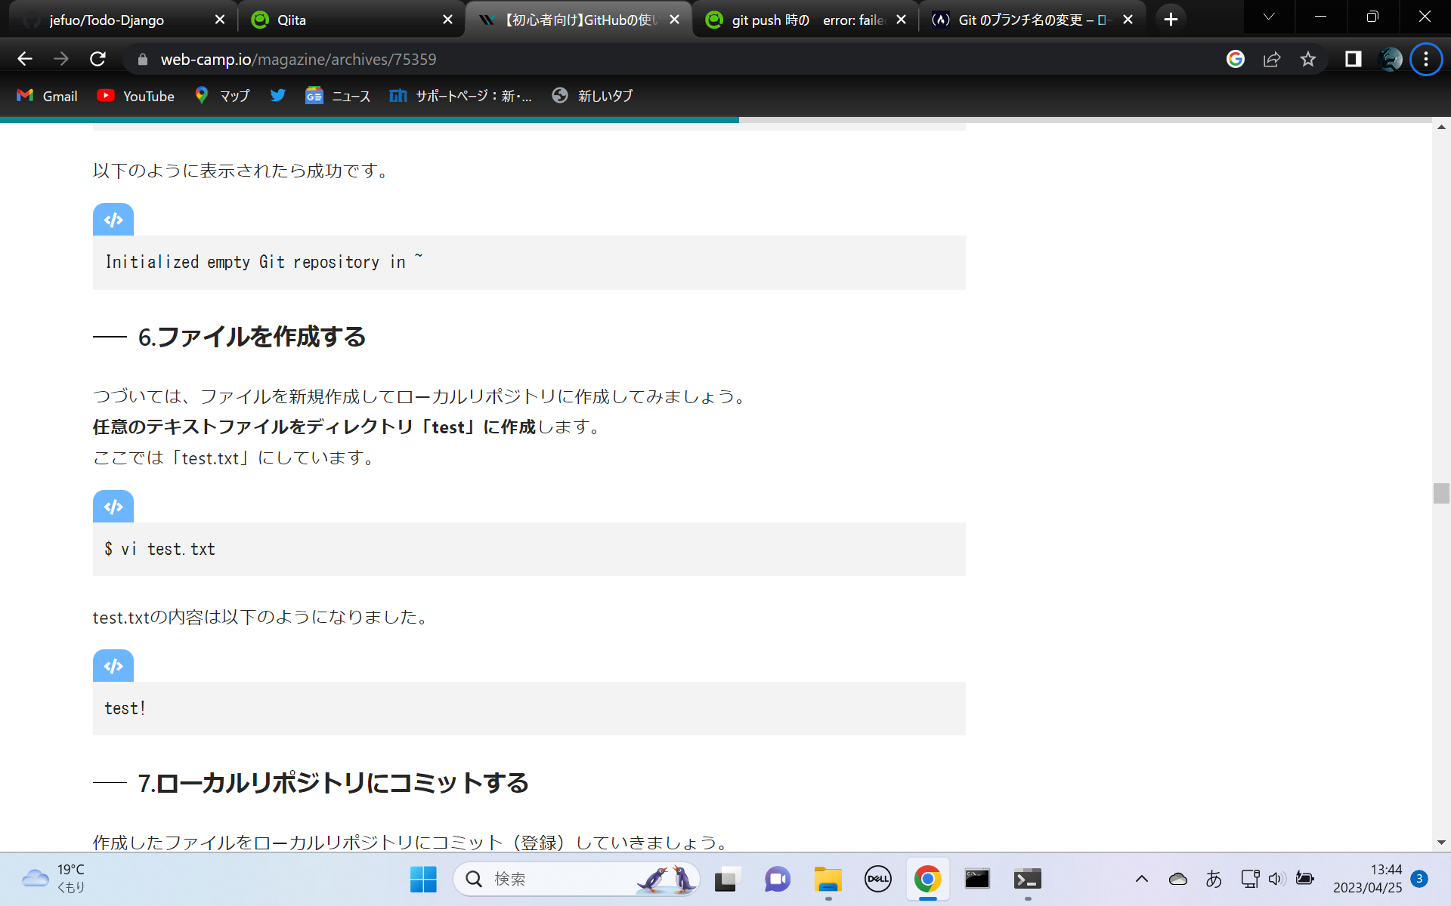The image size is (1451, 906).
Task: Open Task View from the taskbar
Action: pyautogui.click(x=725, y=879)
